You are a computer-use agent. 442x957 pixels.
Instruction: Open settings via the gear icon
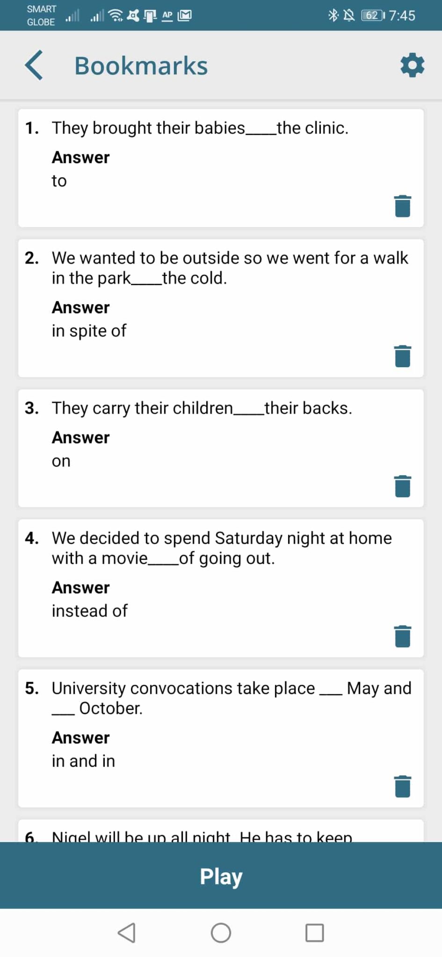pyautogui.click(x=412, y=65)
